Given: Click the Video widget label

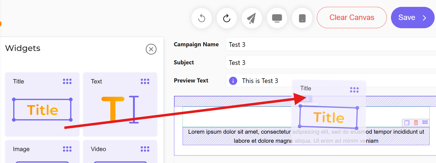Looking at the screenshot, I should pos(98,149).
